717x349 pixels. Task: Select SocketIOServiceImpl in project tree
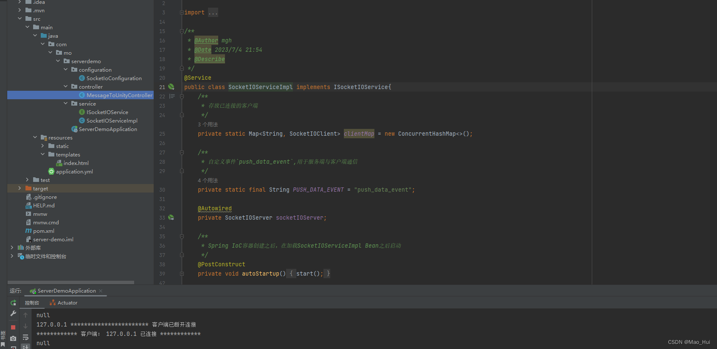112,121
